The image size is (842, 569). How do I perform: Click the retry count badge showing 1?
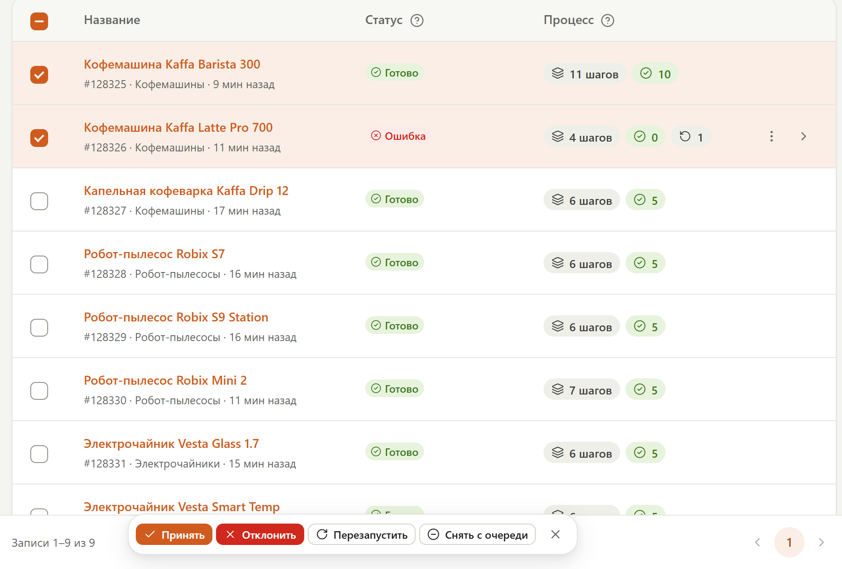(691, 137)
